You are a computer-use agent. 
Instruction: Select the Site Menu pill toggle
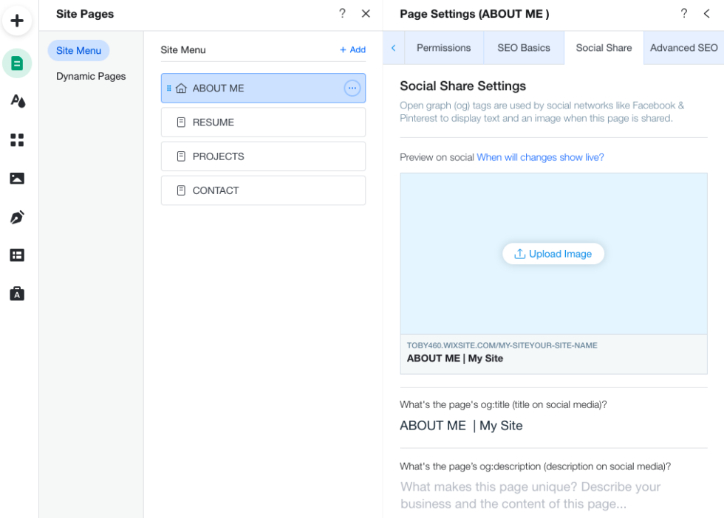click(x=78, y=50)
